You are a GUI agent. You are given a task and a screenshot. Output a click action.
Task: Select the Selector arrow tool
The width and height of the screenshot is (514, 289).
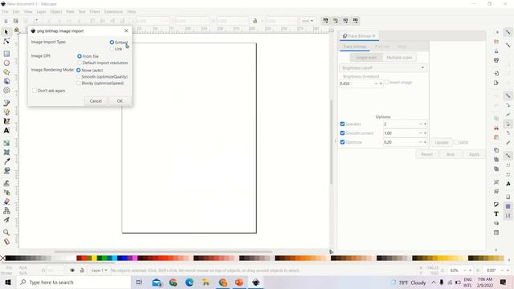6,32
